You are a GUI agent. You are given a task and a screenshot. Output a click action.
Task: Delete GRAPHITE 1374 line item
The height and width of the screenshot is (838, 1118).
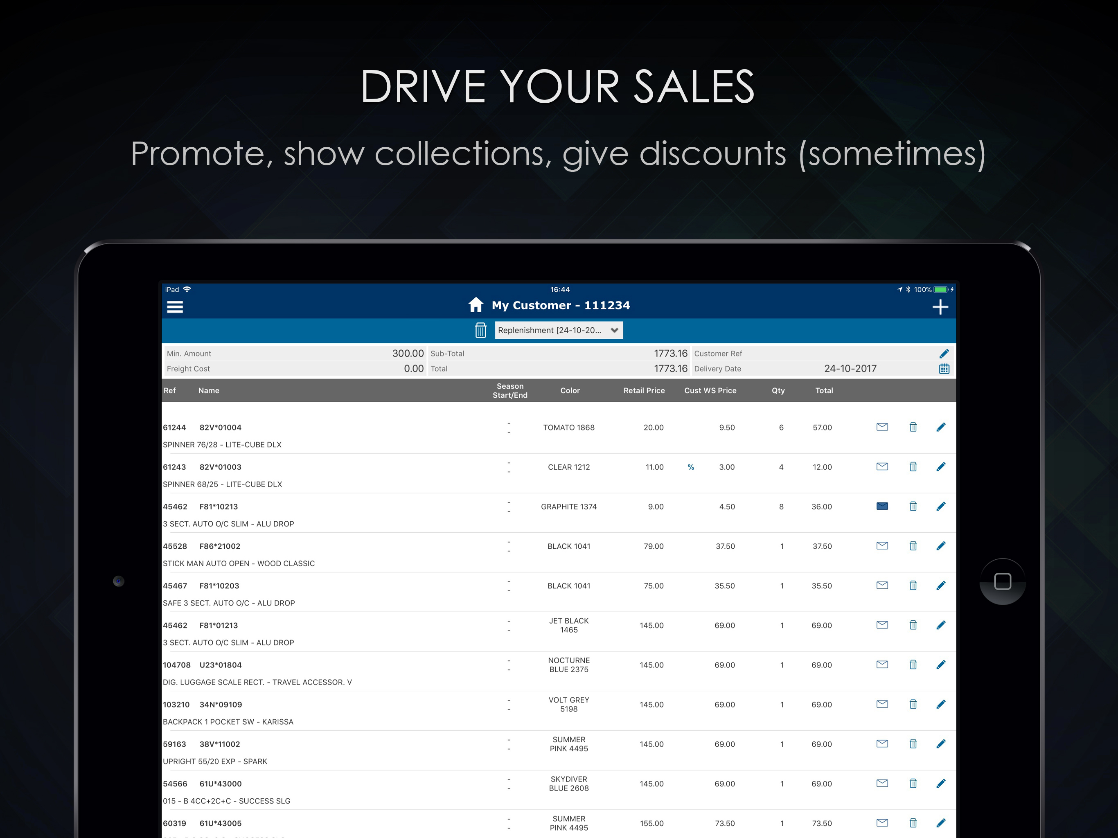(x=913, y=506)
